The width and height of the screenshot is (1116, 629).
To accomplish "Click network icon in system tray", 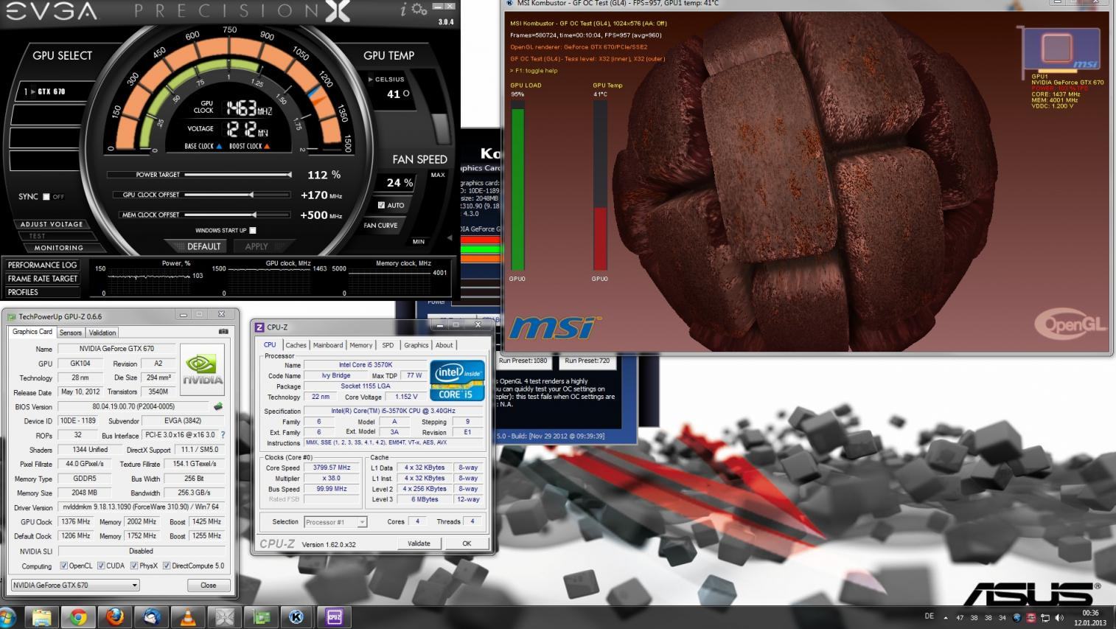I will (x=1045, y=617).
